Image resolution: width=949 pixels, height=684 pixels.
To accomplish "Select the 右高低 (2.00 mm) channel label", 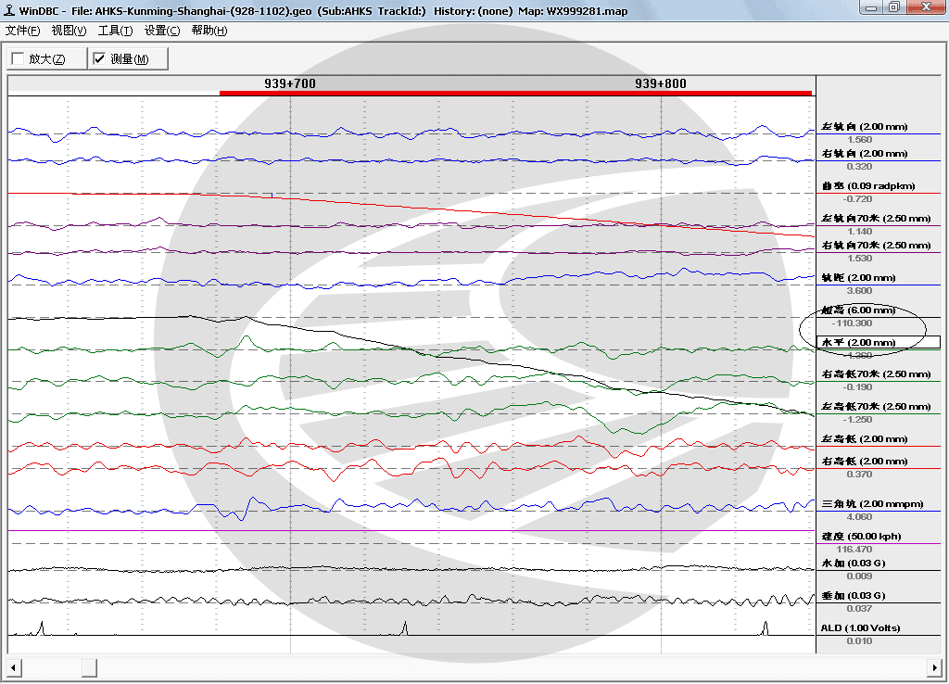I will [x=865, y=462].
